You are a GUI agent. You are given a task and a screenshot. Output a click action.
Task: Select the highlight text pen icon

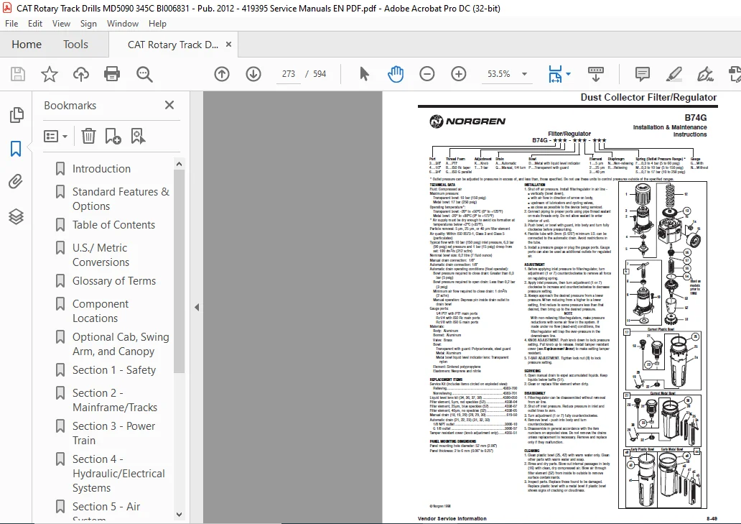[674, 74]
